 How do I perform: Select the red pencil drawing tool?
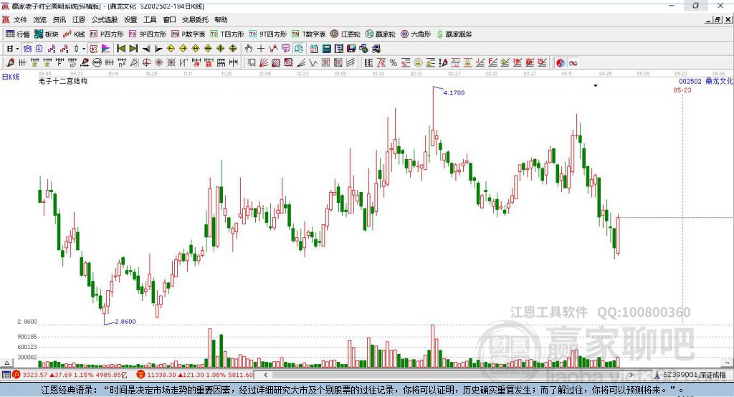coord(10,62)
